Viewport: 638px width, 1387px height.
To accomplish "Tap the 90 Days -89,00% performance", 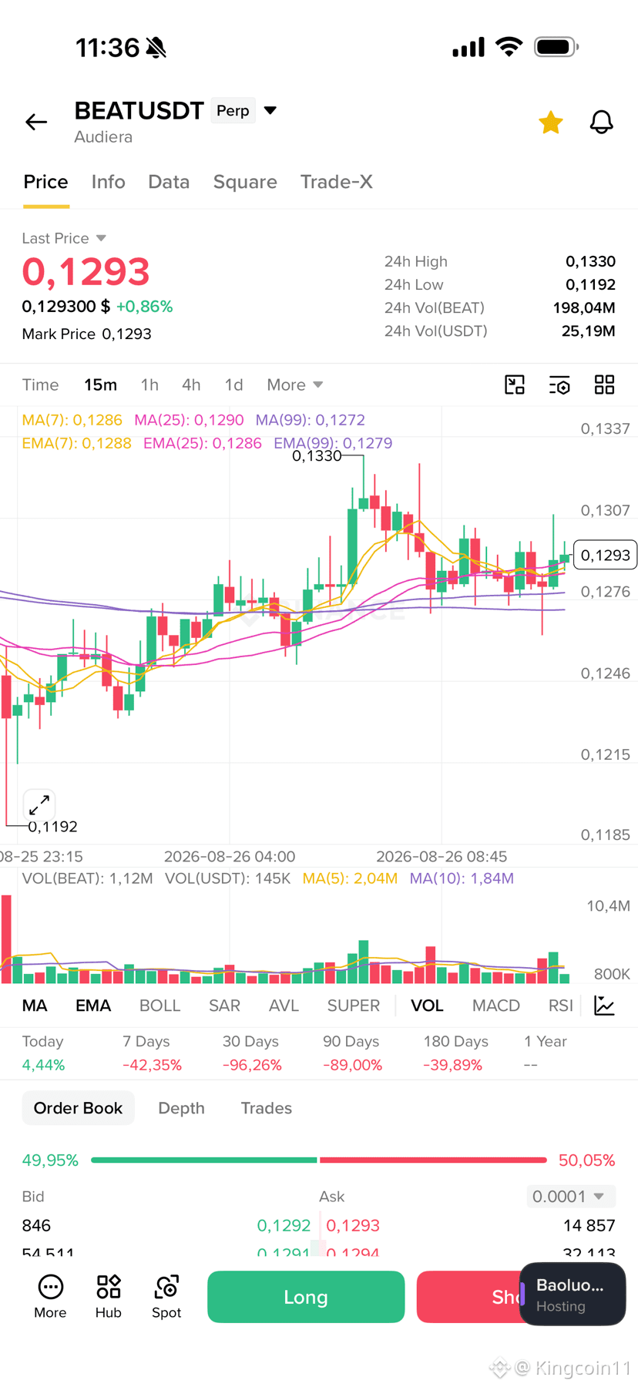I will 352,1053.
